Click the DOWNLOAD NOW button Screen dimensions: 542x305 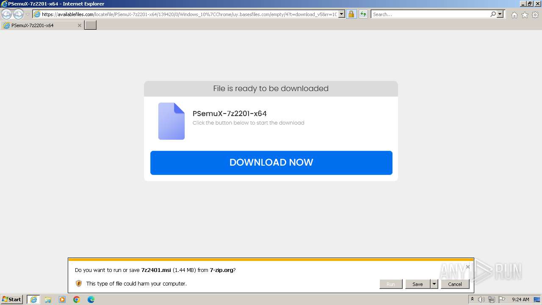(271, 163)
